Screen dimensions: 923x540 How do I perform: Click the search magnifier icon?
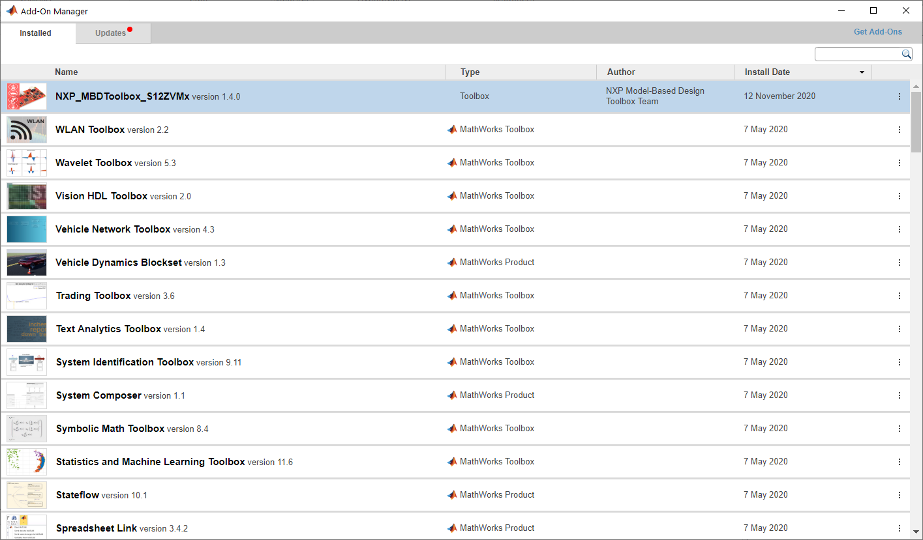tap(906, 54)
